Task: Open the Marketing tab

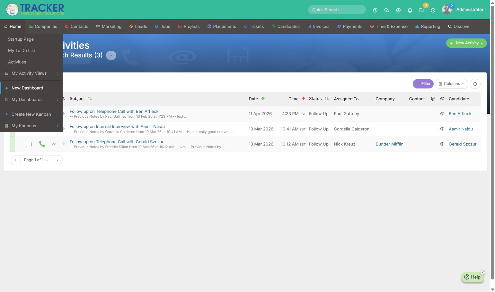Action: pyautogui.click(x=109, y=27)
